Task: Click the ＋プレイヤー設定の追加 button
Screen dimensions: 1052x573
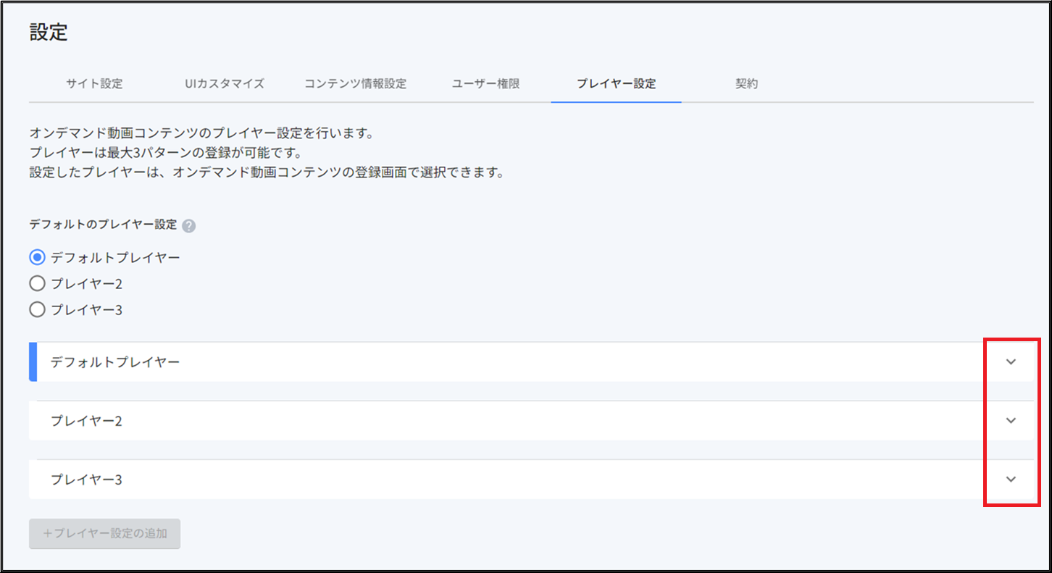Action: point(105,534)
